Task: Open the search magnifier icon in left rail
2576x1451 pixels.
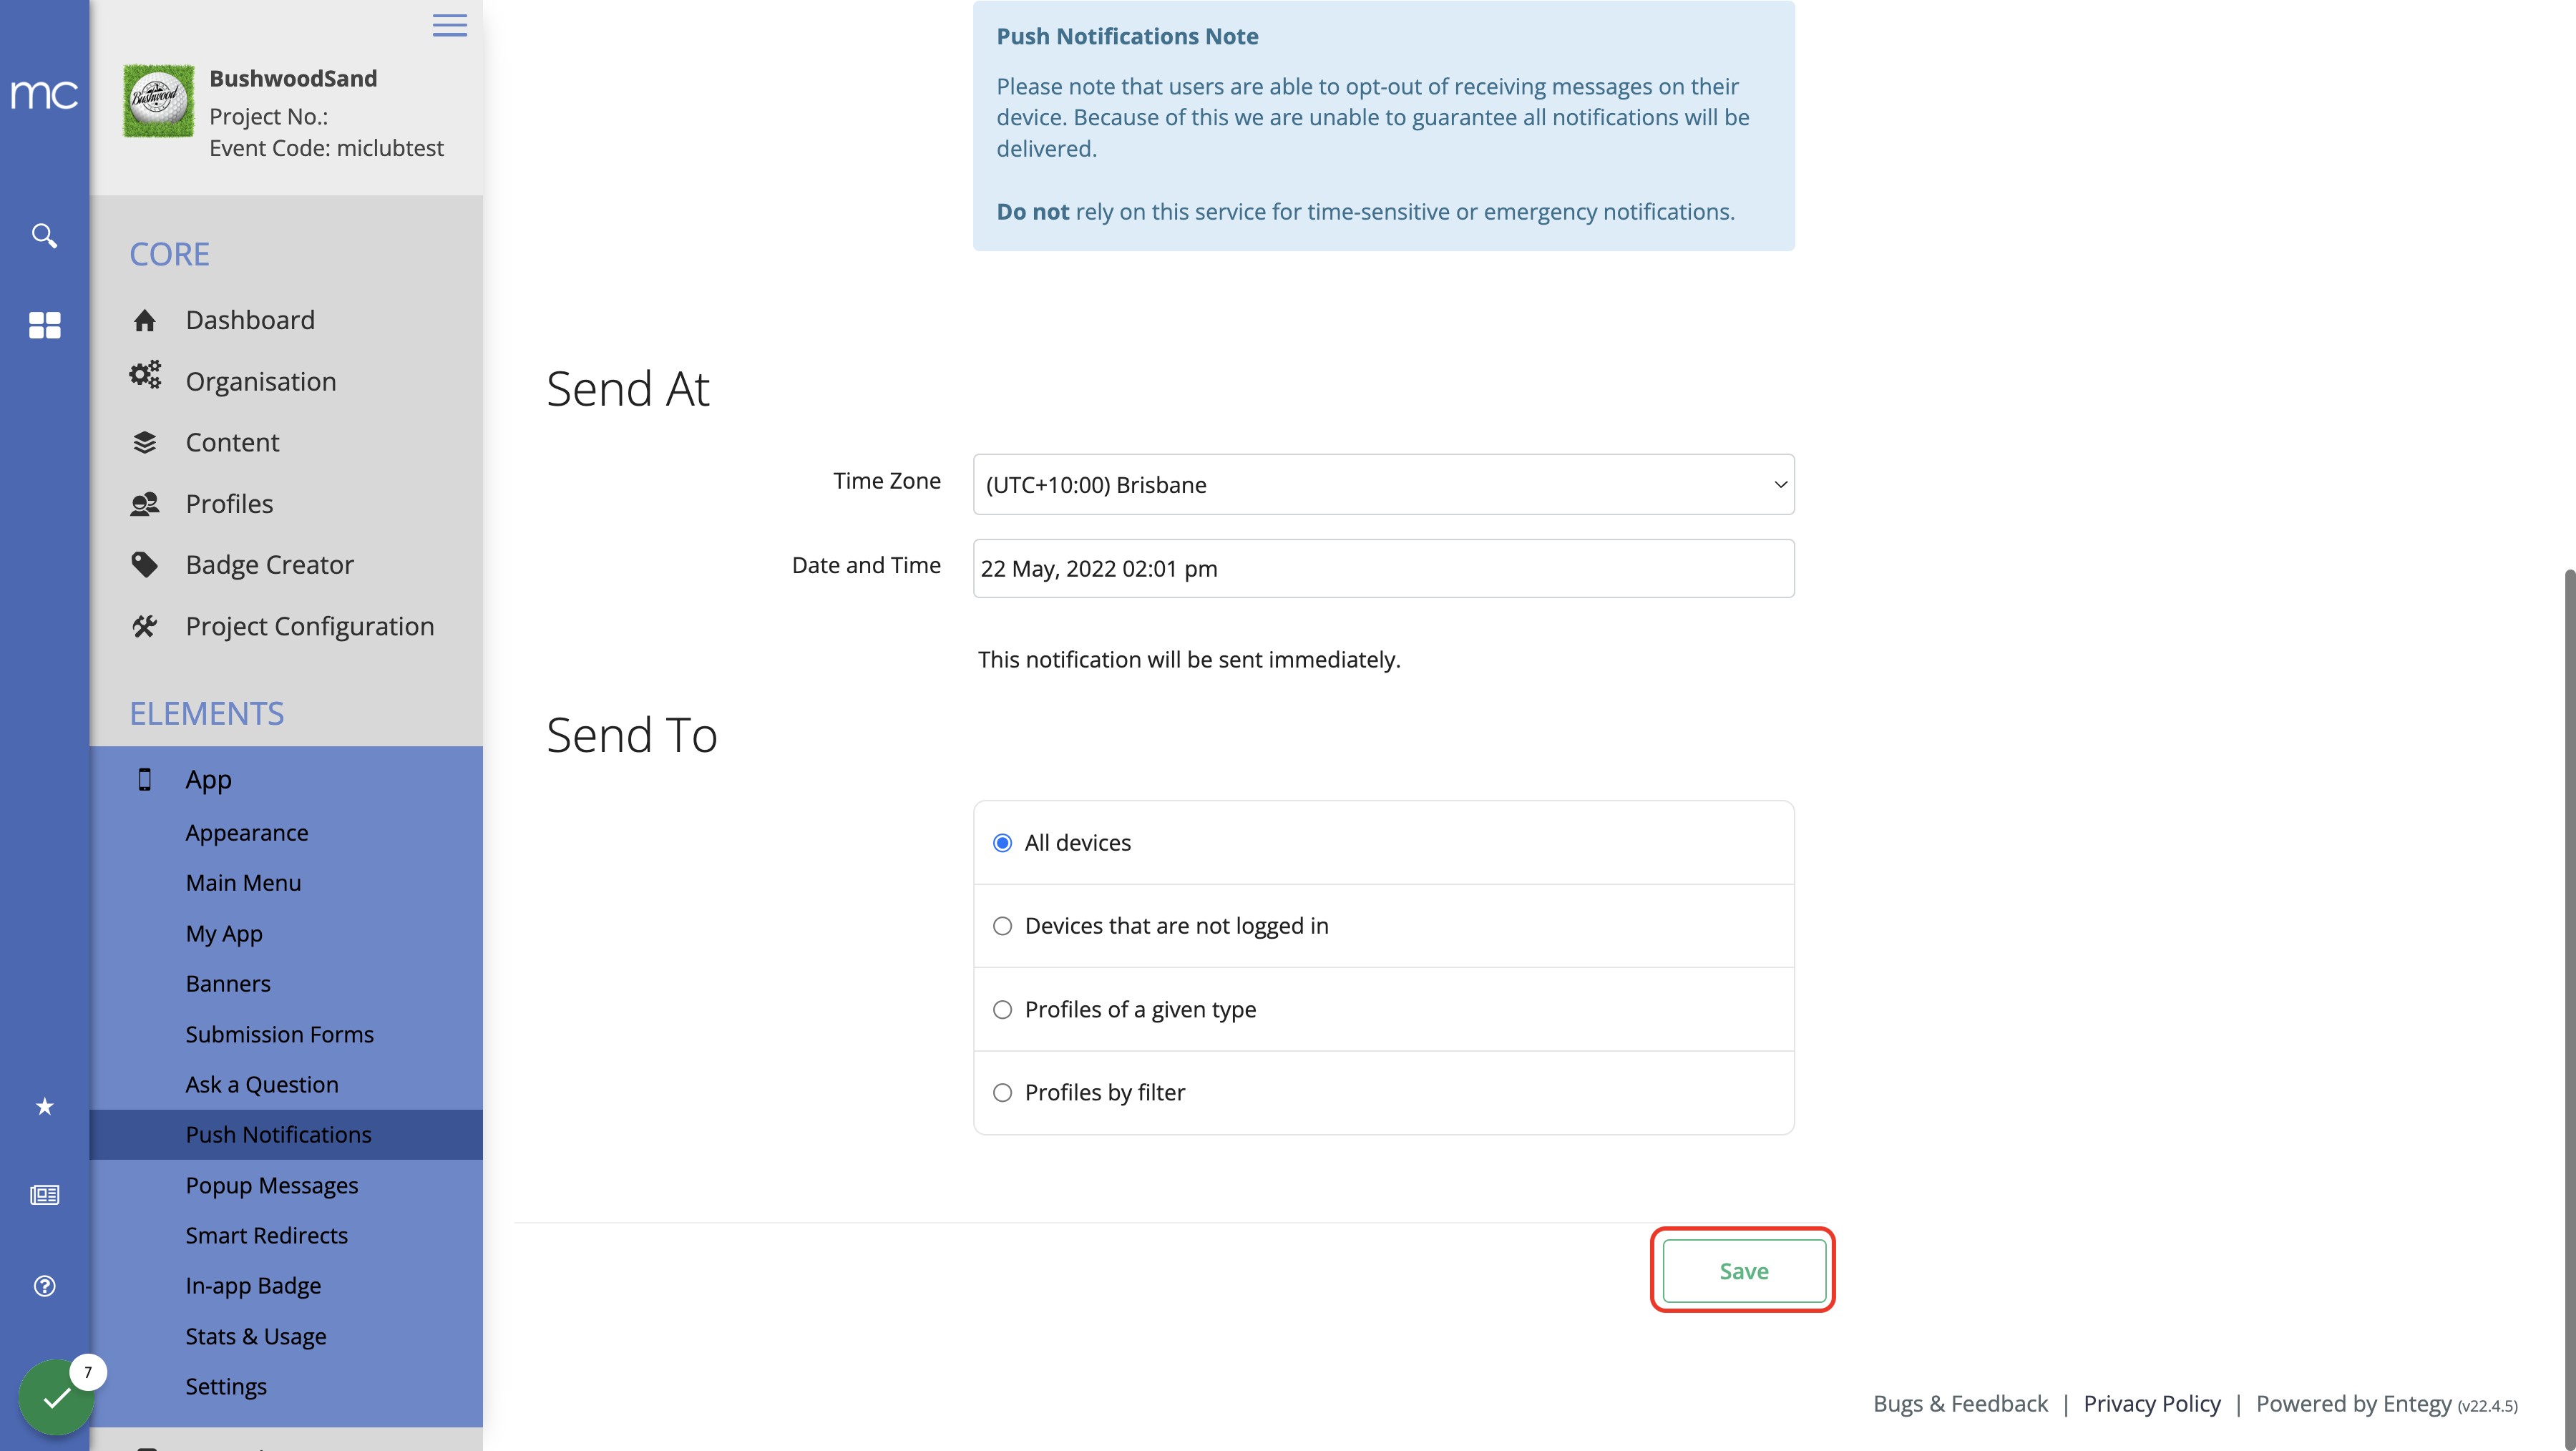Action: [x=44, y=236]
